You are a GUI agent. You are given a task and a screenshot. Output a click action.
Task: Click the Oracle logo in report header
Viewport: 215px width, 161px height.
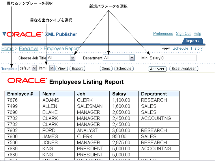tap(27, 81)
